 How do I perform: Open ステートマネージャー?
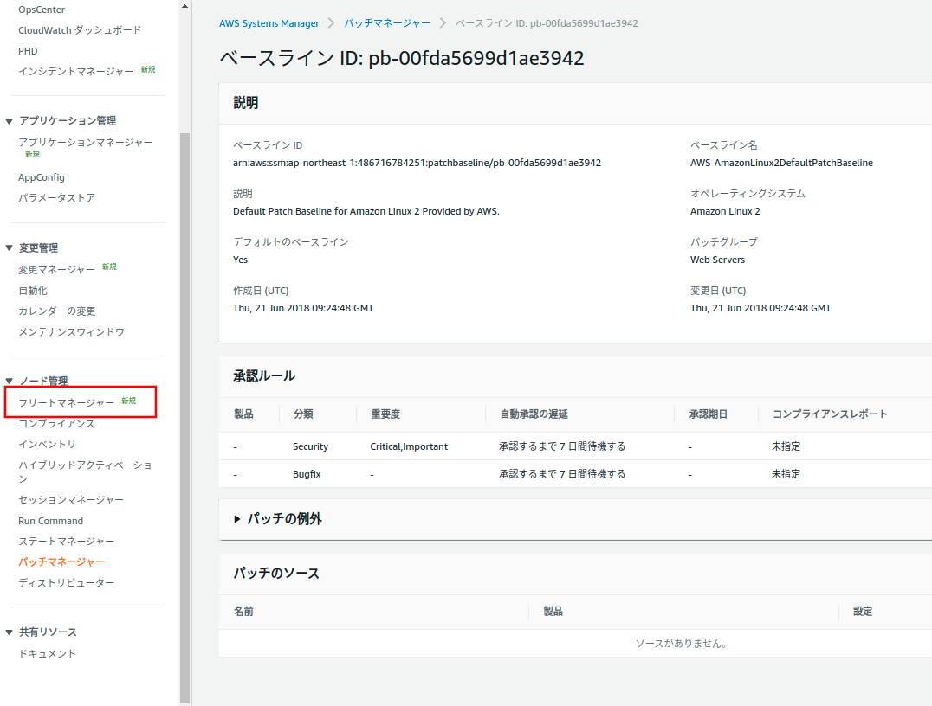tap(66, 542)
